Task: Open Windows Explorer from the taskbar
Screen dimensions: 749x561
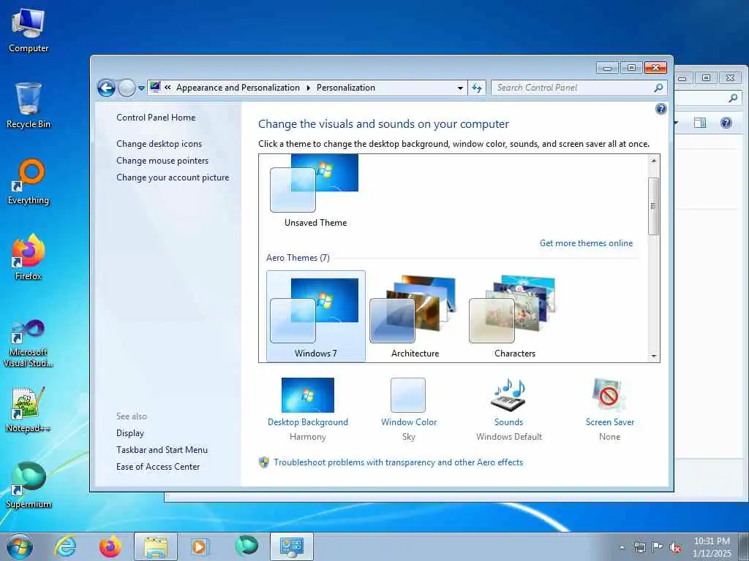Action: 156,547
